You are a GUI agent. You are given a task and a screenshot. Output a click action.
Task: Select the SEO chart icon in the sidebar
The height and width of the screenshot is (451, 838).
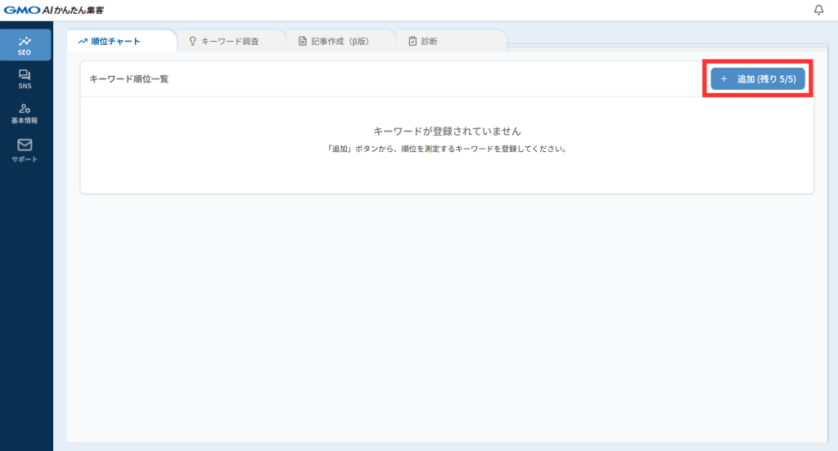coord(25,40)
